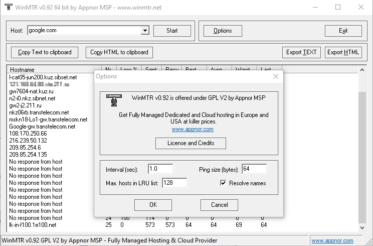
Task: Focus the Interval (sec) field
Action: 160,169
